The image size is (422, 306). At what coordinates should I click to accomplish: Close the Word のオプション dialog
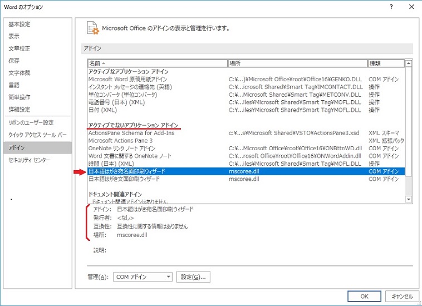pos(411,7)
